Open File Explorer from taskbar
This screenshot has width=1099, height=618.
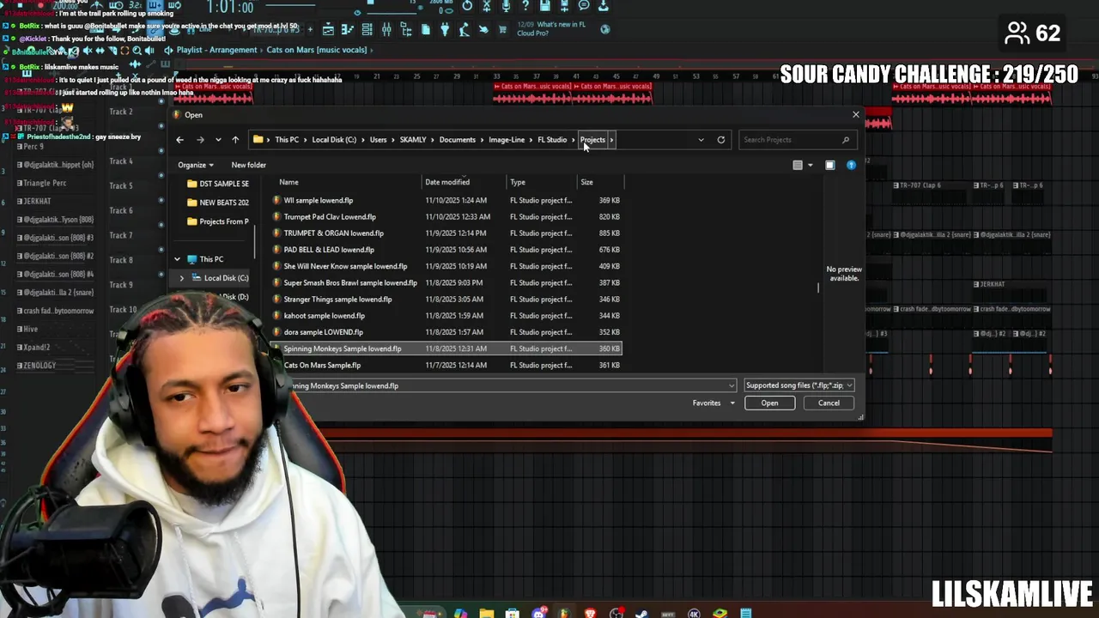point(487,613)
